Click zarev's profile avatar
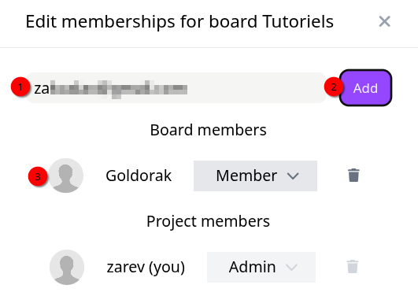 pyautogui.click(x=67, y=267)
